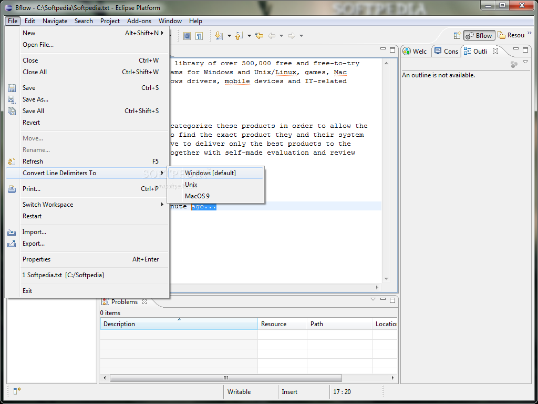538x404 pixels.
Task: Click Save All menu entry
Action: point(88,110)
